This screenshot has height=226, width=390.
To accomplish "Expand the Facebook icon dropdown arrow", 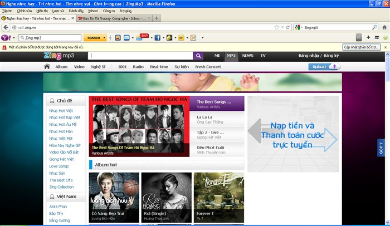I will click(x=163, y=38).
